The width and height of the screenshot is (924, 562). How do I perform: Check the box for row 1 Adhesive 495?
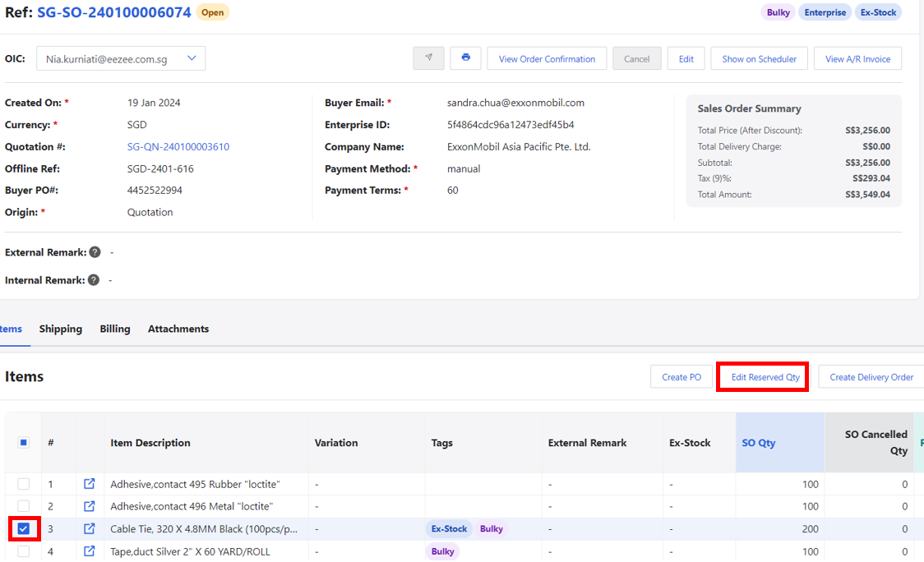point(24,484)
